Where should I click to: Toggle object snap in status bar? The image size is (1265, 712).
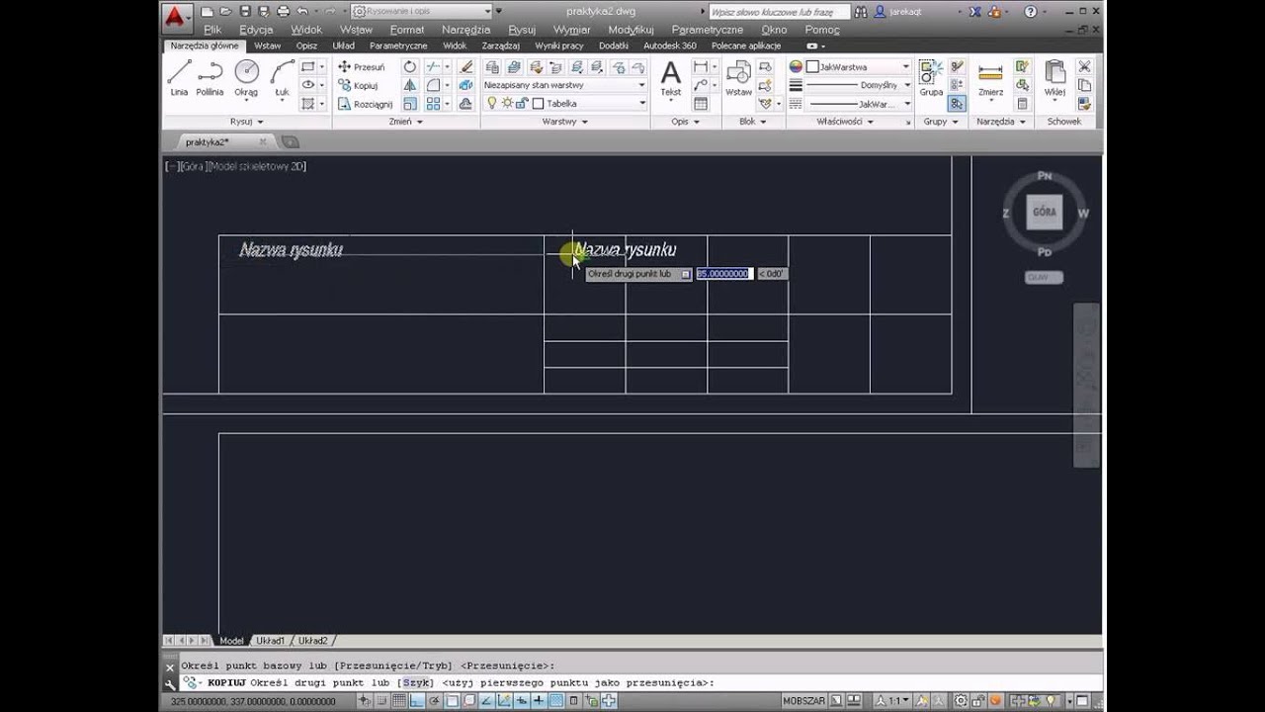(452, 701)
